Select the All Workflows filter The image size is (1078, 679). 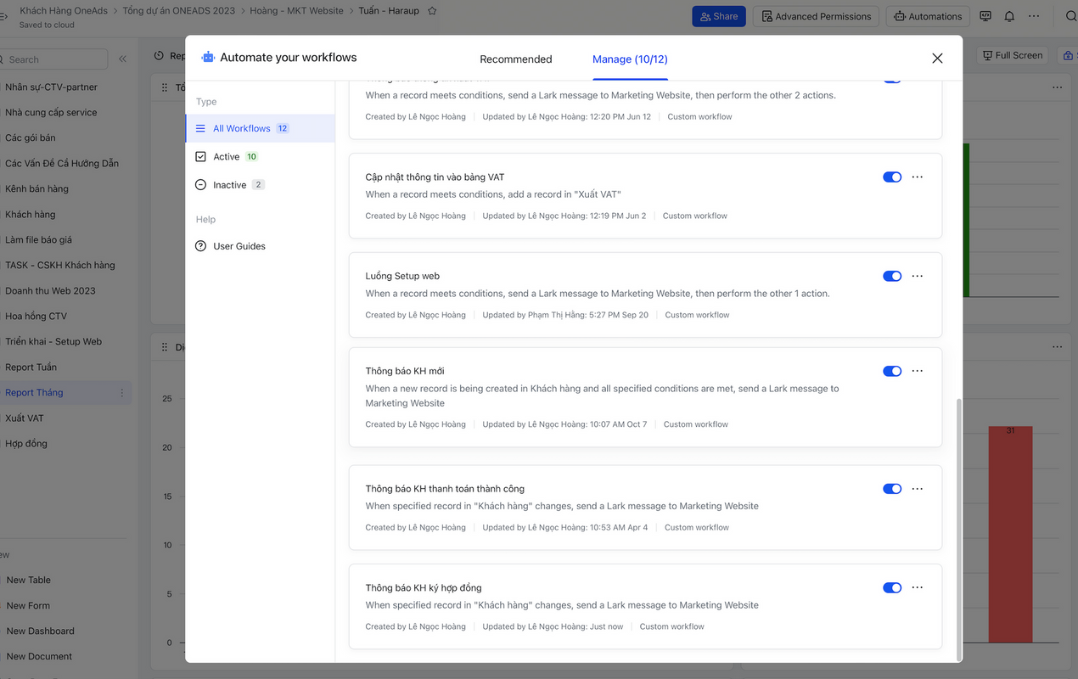[261, 128]
